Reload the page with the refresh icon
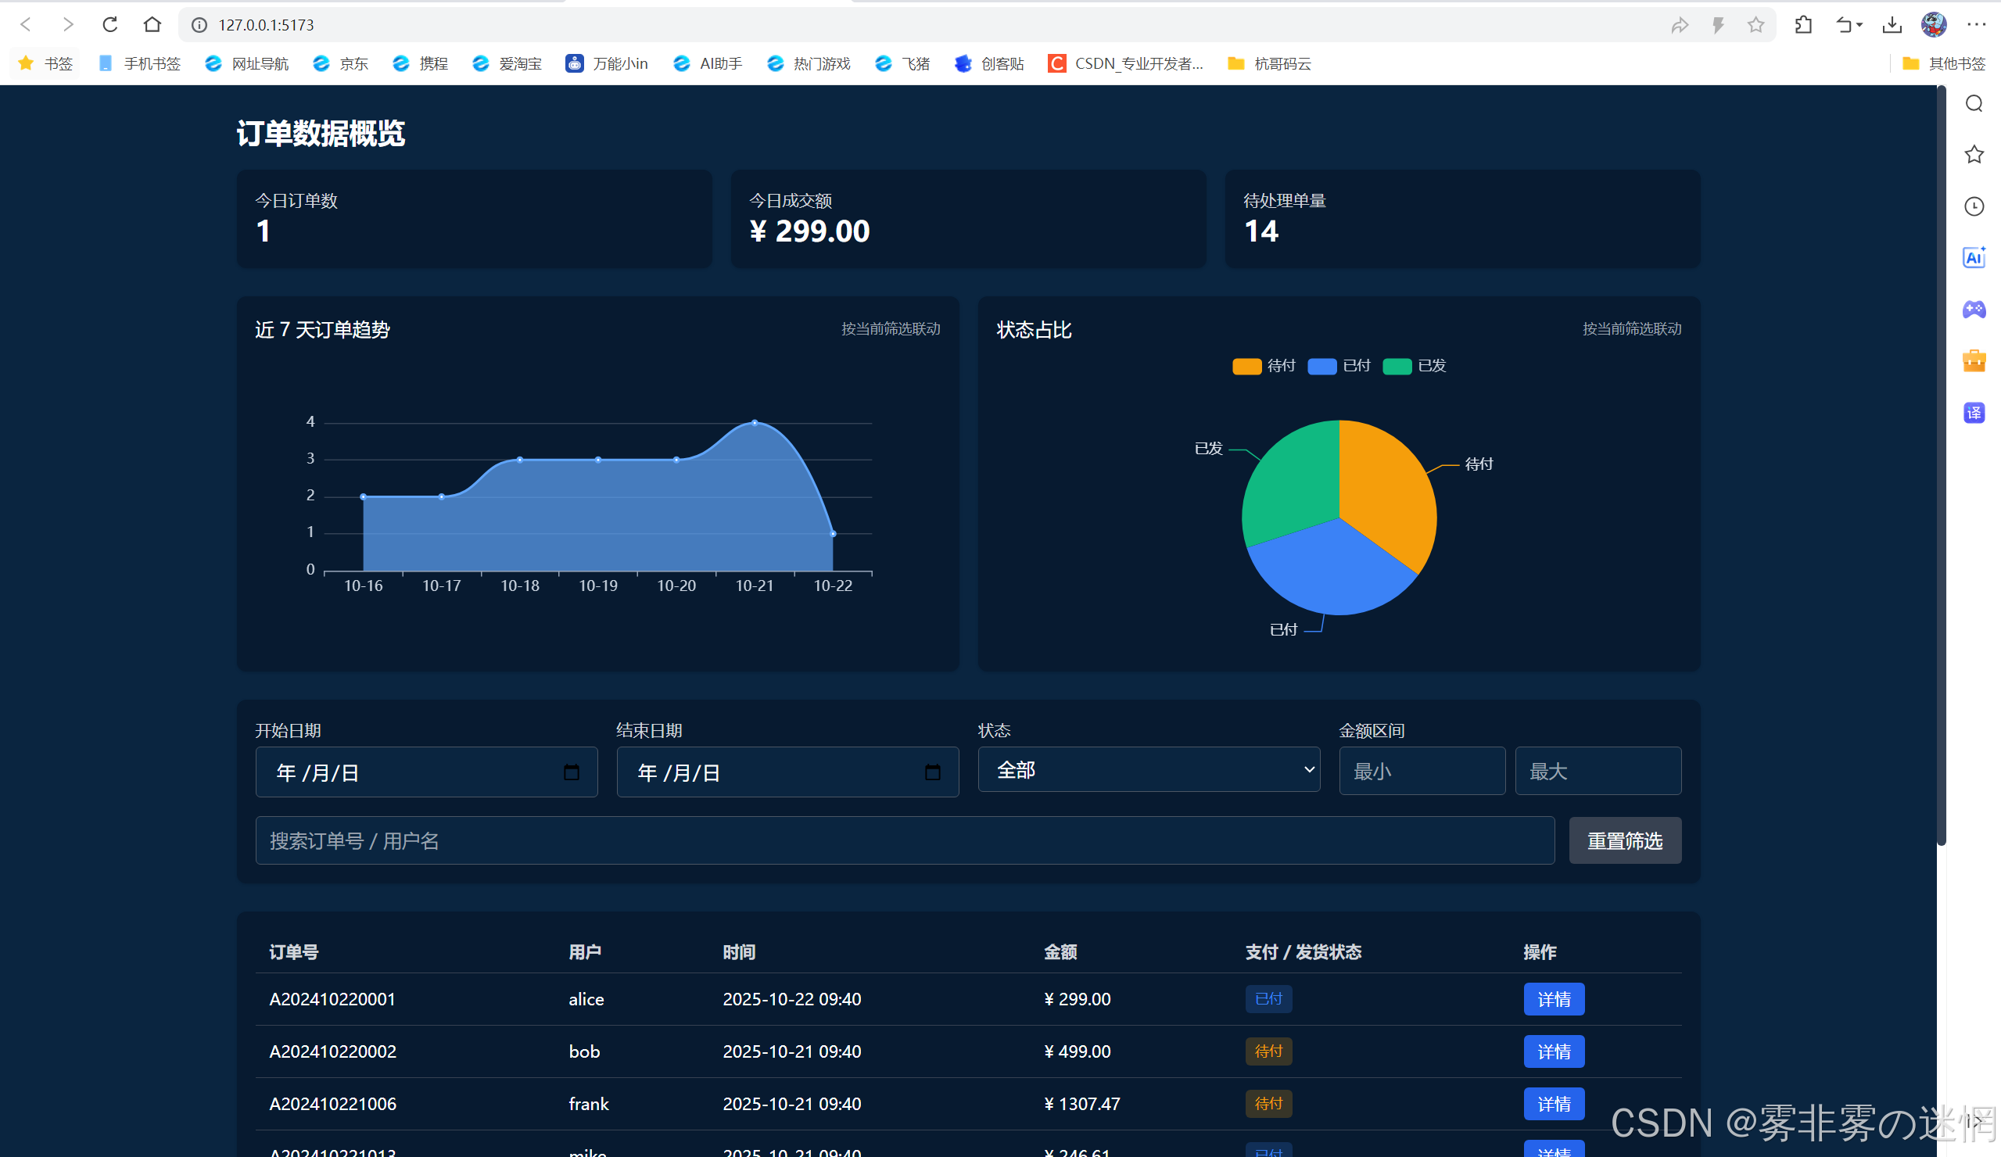This screenshot has width=2001, height=1157. [110, 24]
